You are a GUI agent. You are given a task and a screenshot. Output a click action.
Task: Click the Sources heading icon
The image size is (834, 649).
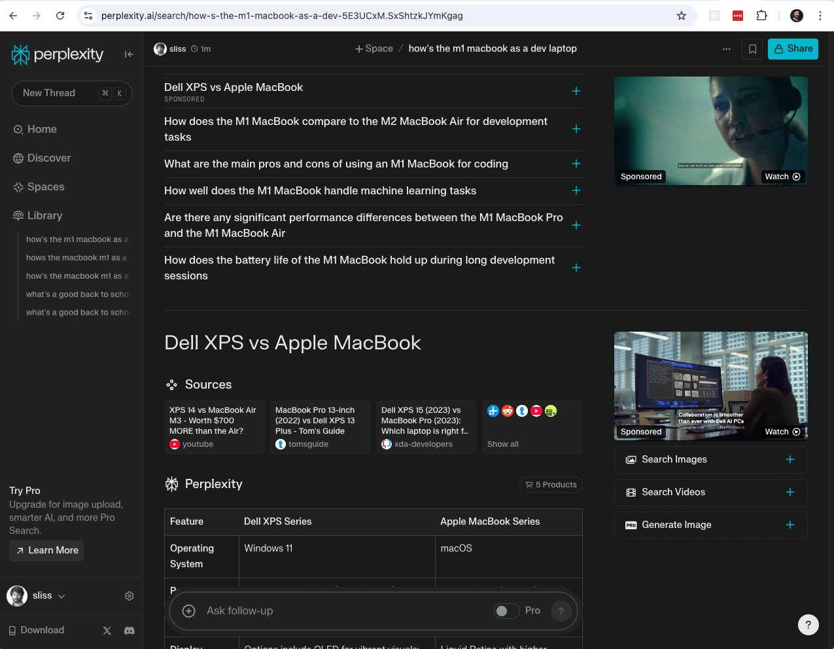tap(171, 385)
